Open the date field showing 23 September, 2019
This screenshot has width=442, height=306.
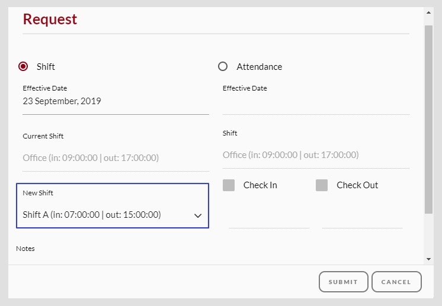(x=116, y=101)
